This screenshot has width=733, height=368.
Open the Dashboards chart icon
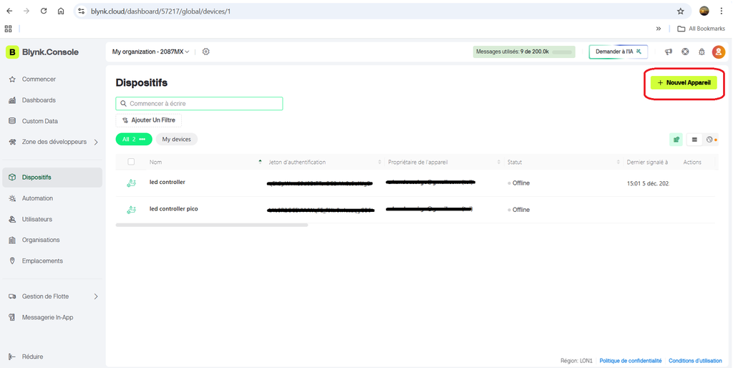point(12,100)
